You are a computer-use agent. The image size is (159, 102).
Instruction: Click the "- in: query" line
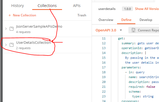pyautogui.click(x=135, y=72)
